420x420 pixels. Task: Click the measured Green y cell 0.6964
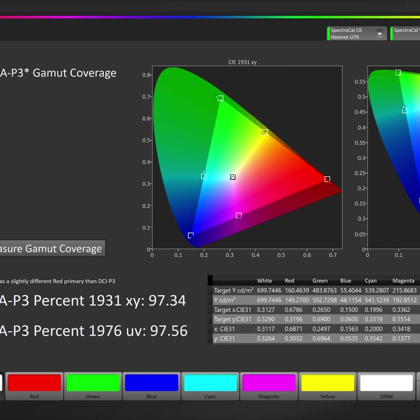(x=321, y=339)
